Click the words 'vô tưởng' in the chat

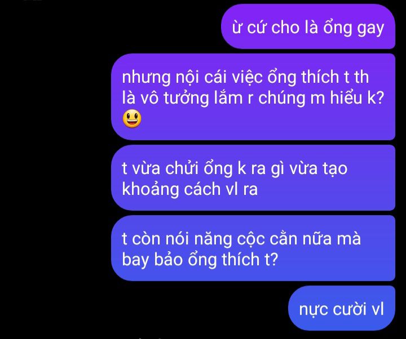click(x=174, y=98)
